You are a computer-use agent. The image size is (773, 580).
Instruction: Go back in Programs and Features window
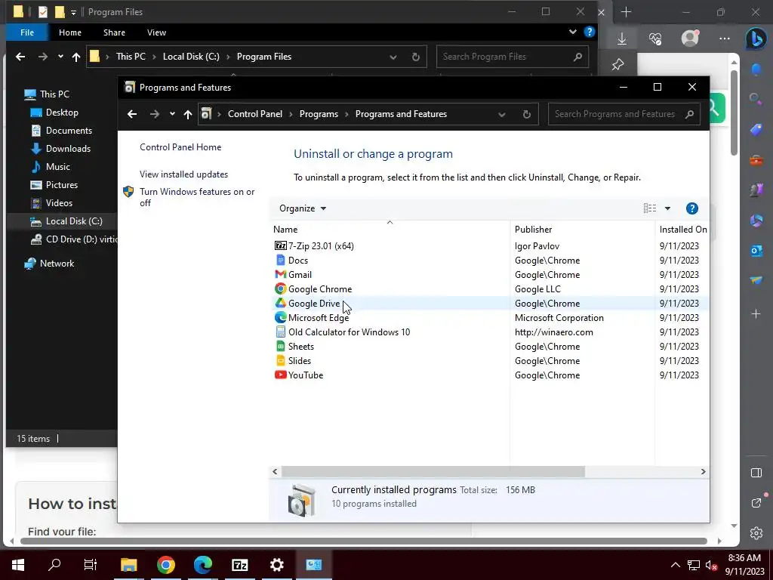tap(132, 115)
